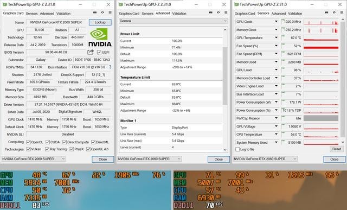The image size is (347, 210).
Task: Click the NVIDIA logo
Action: point(100,37)
